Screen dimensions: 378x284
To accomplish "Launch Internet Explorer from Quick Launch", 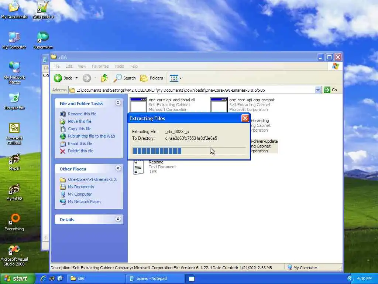I will pos(44,278).
